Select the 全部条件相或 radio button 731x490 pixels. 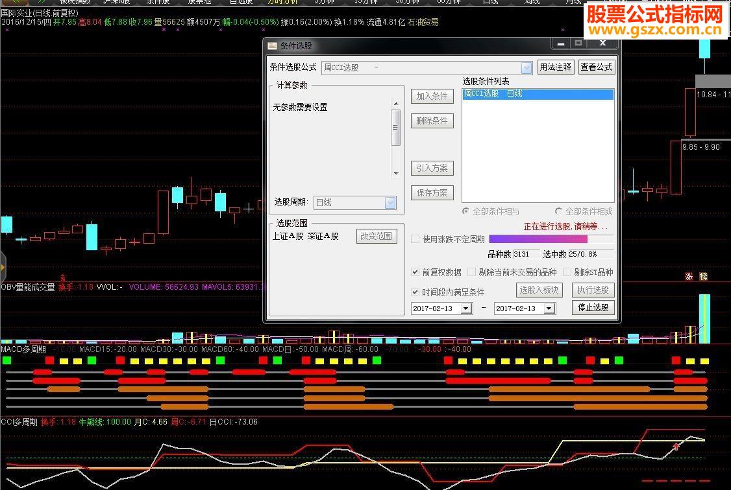pos(558,211)
